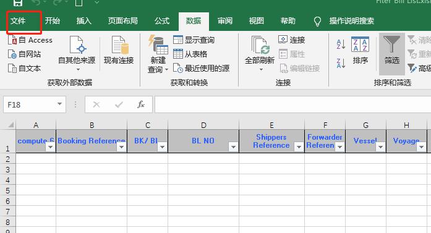Click the 高级 advanced filter icon

coord(412,68)
